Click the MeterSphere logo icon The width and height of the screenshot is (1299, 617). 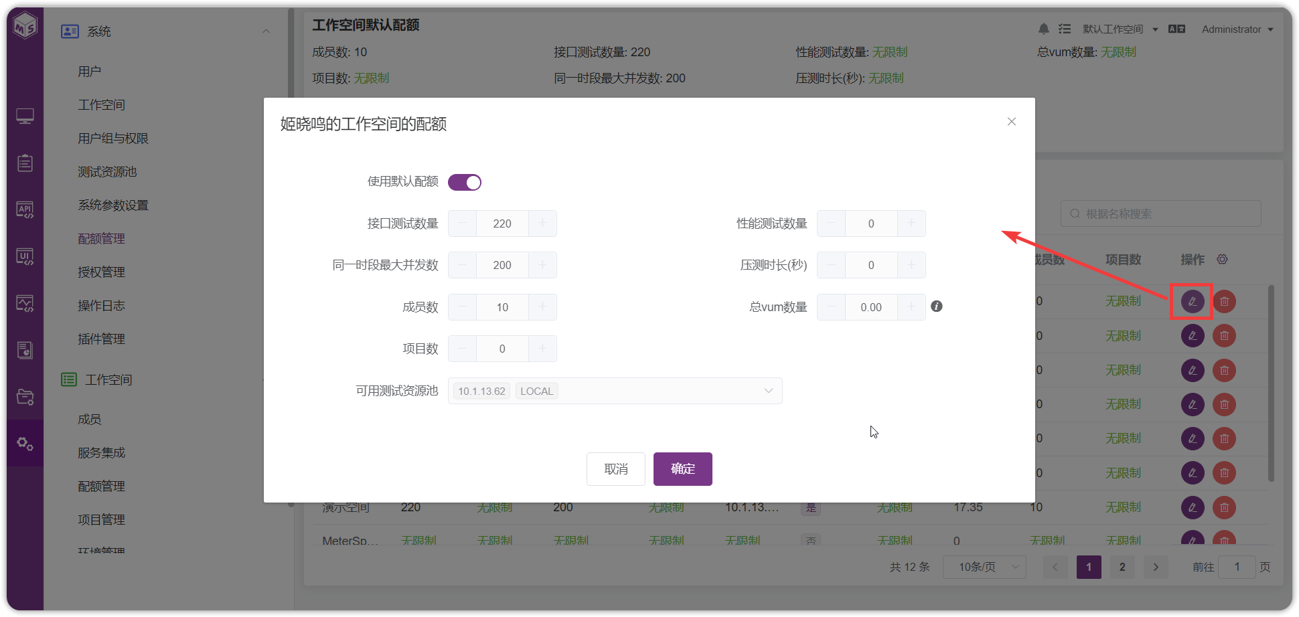tap(25, 27)
